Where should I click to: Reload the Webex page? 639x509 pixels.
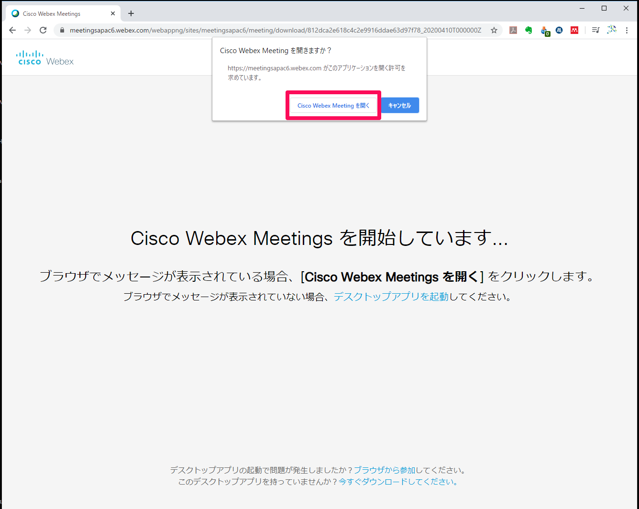(x=43, y=30)
